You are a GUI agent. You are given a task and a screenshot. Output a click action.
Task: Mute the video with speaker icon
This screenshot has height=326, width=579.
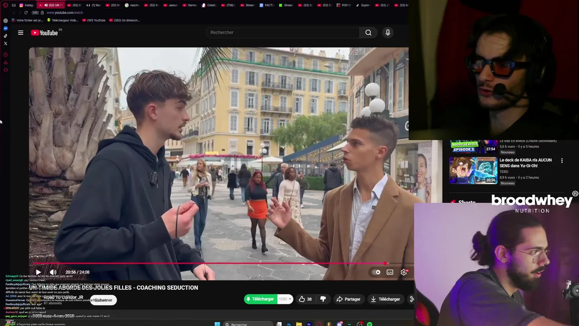(x=53, y=272)
